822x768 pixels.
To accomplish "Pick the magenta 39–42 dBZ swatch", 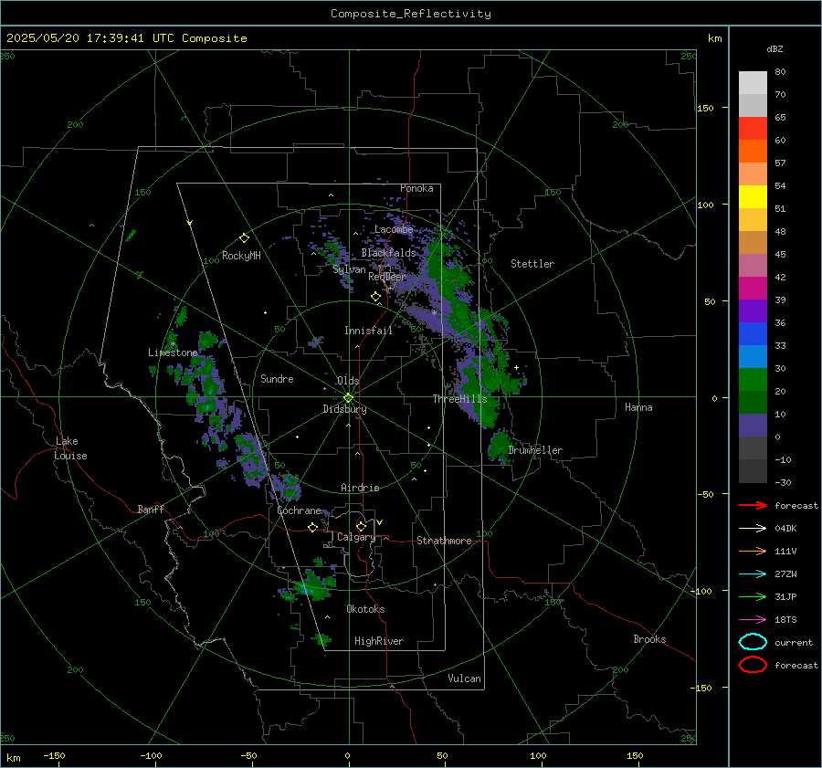I will 753,289.
